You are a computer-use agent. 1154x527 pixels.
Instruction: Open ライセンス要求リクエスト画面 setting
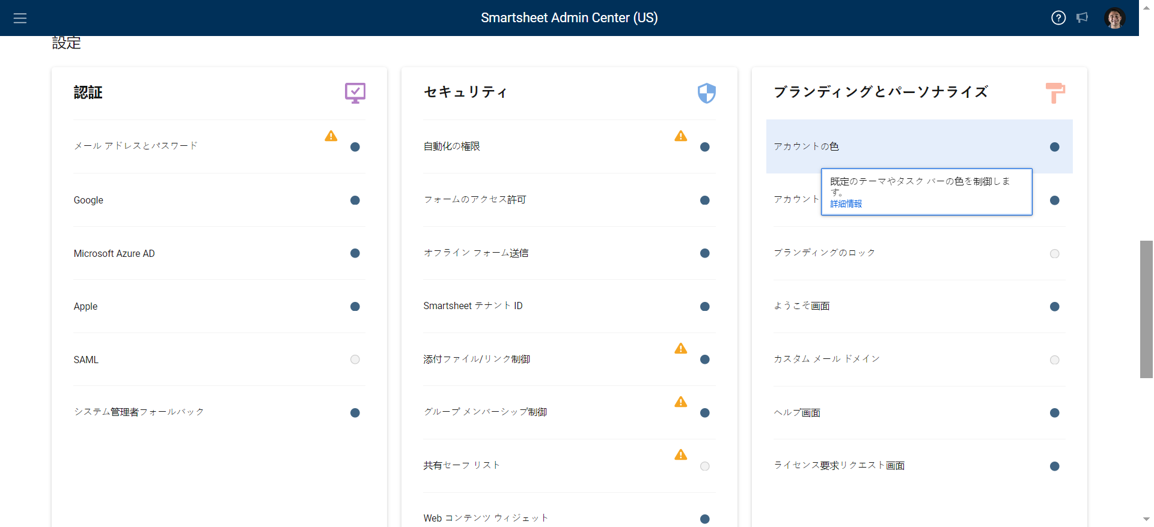(x=920, y=466)
